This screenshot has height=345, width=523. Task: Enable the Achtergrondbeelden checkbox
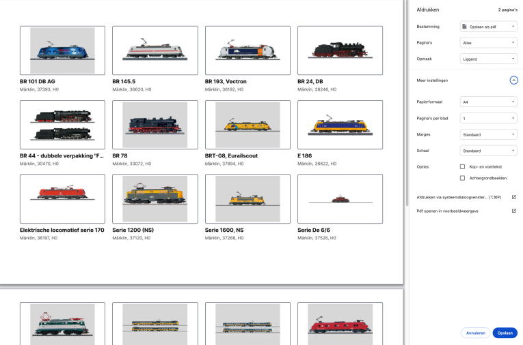pyautogui.click(x=463, y=178)
